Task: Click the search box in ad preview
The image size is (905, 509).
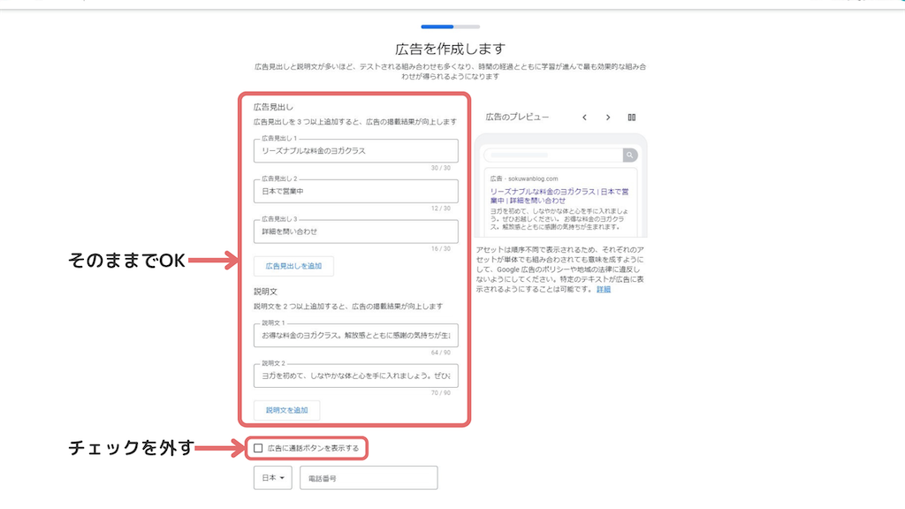Action: 553,155
